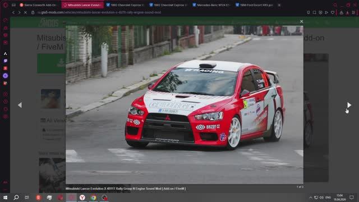Open Twitch from the Opera sidebar
This screenshot has height=202, width=359.
click(6, 61)
